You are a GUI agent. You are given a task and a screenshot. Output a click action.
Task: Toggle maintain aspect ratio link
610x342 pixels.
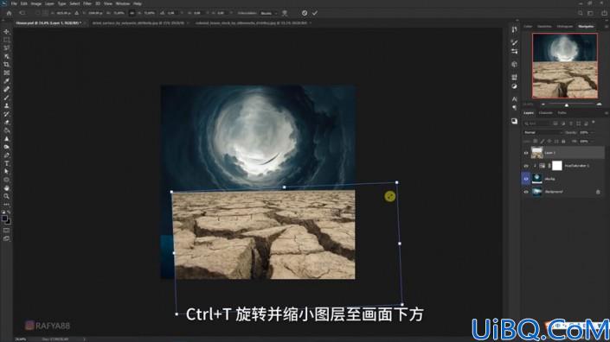click(x=132, y=13)
